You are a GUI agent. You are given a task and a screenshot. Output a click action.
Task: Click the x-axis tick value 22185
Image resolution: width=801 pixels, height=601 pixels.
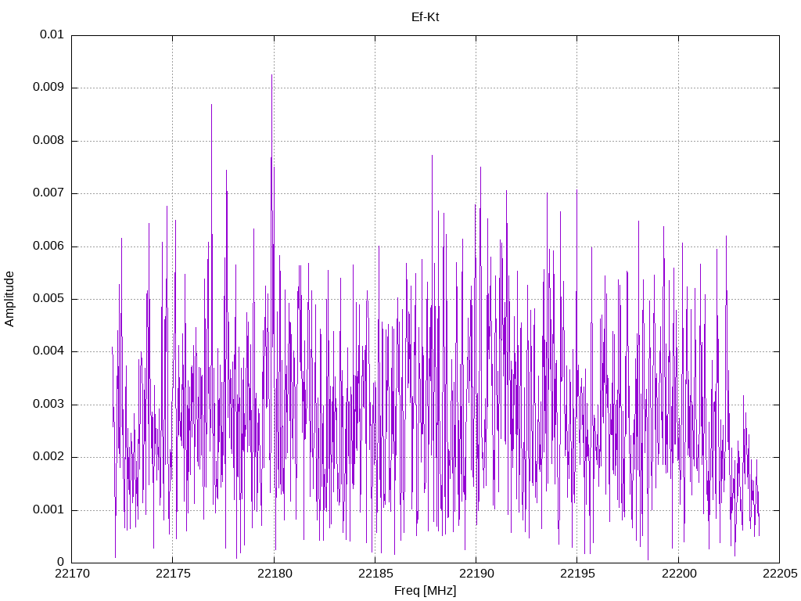click(375, 574)
